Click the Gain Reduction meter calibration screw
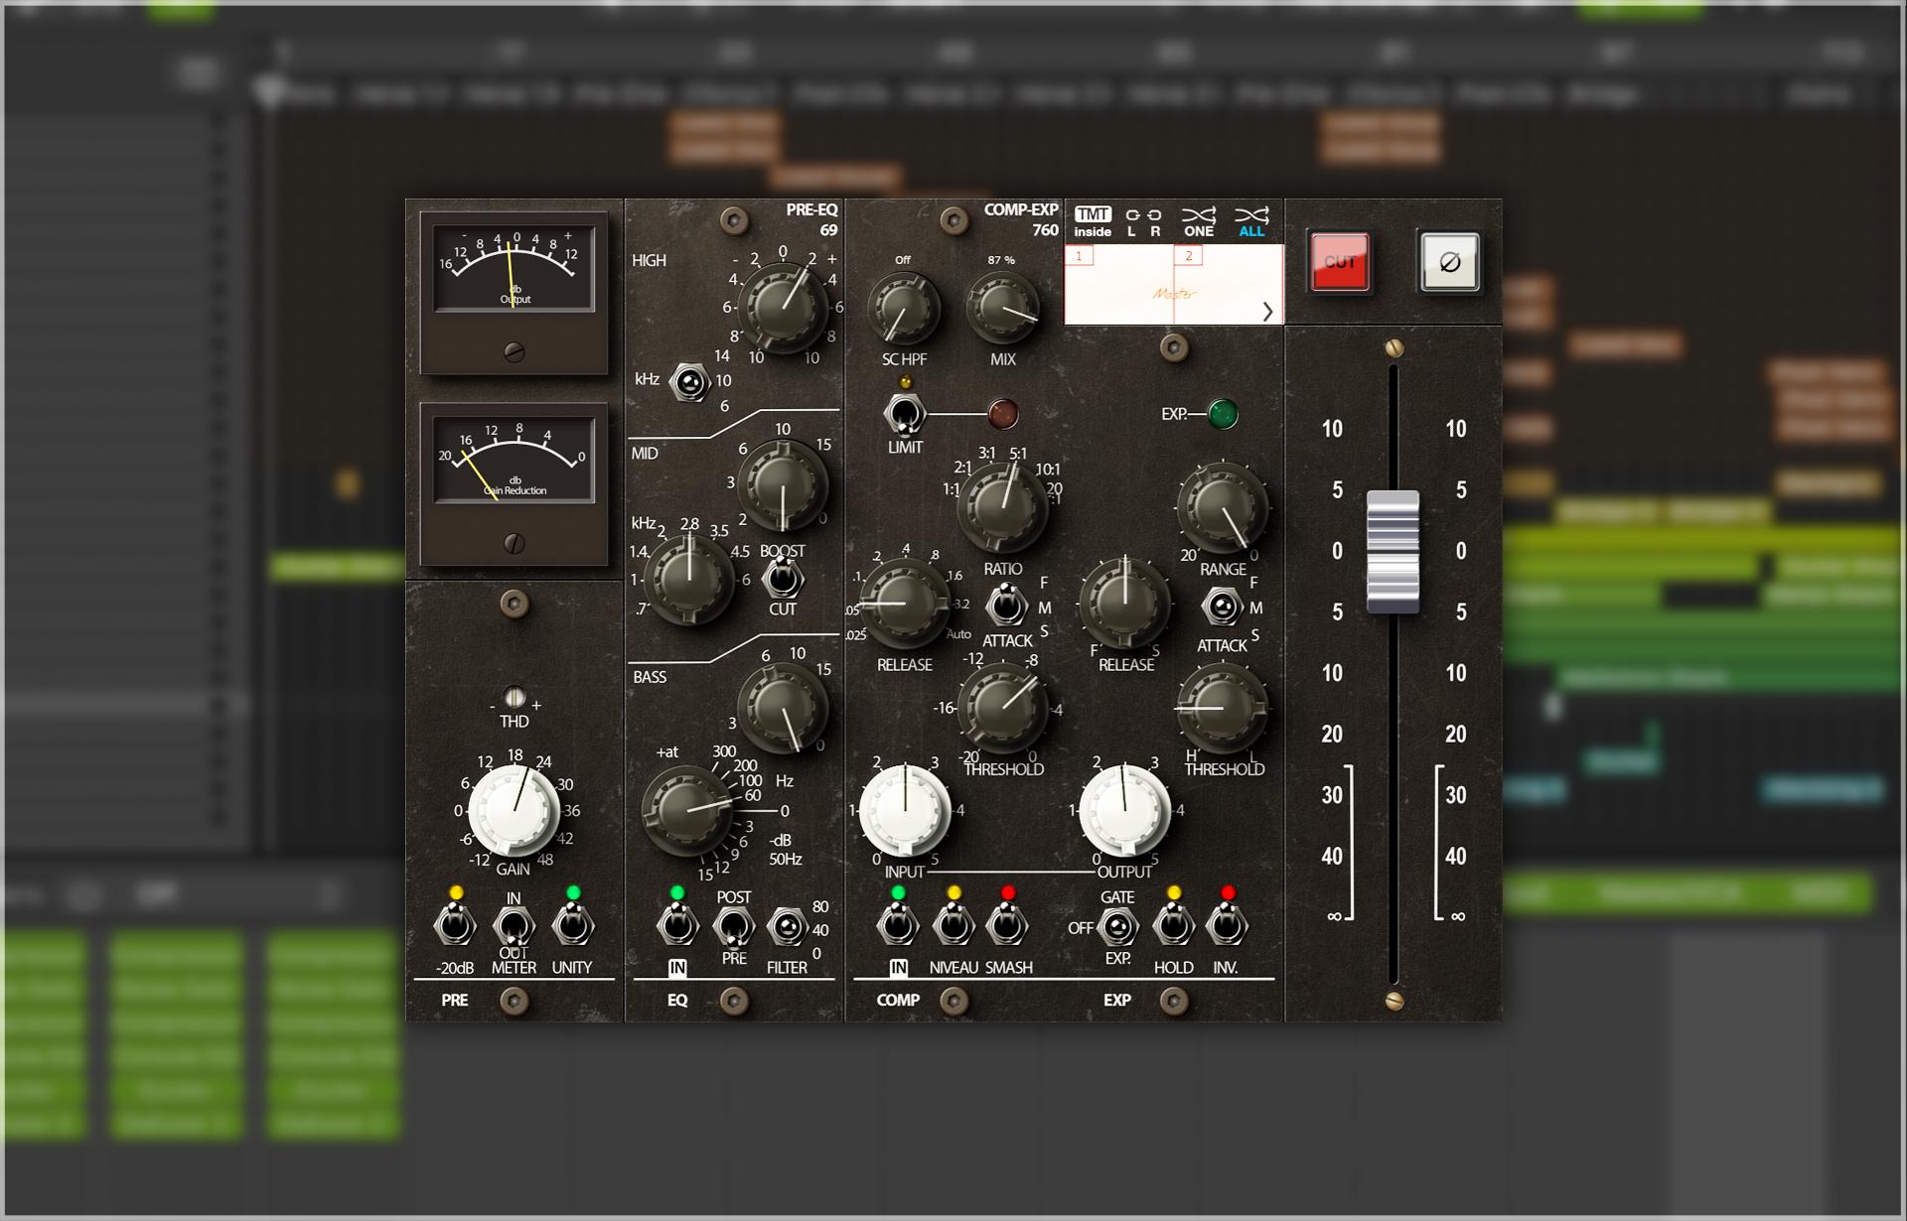Viewport: 1907px width, 1221px height. click(x=513, y=543)
